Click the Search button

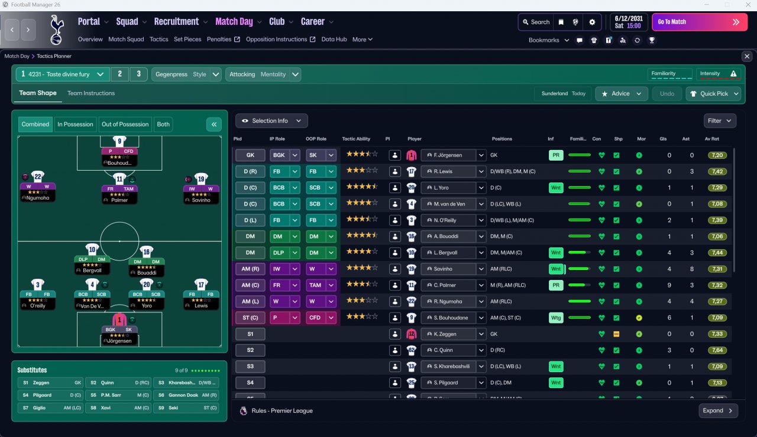click(535, 22)
